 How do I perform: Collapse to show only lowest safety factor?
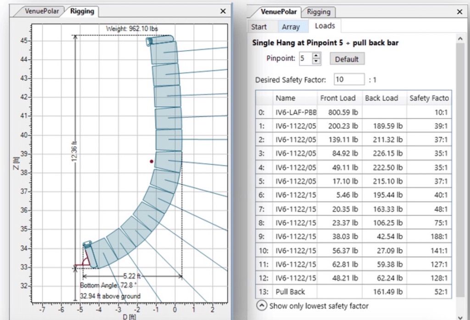262,305
